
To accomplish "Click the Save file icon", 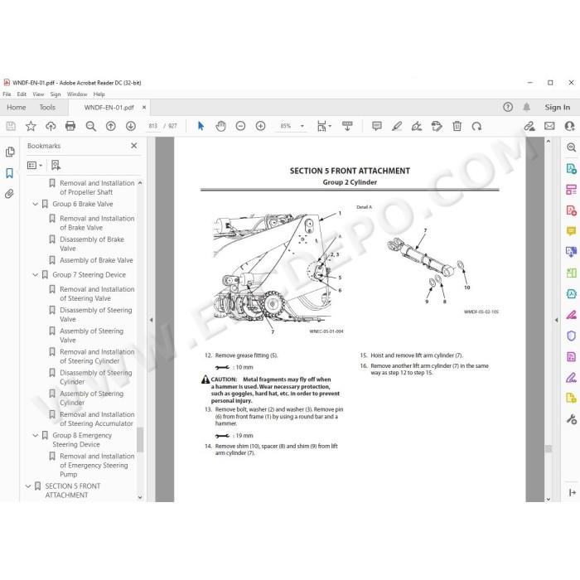I will (11, 126).
